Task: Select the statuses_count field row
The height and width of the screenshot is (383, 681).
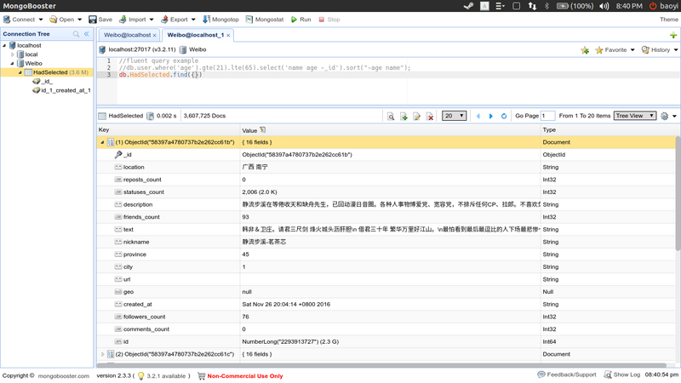Action: [386, 192]
